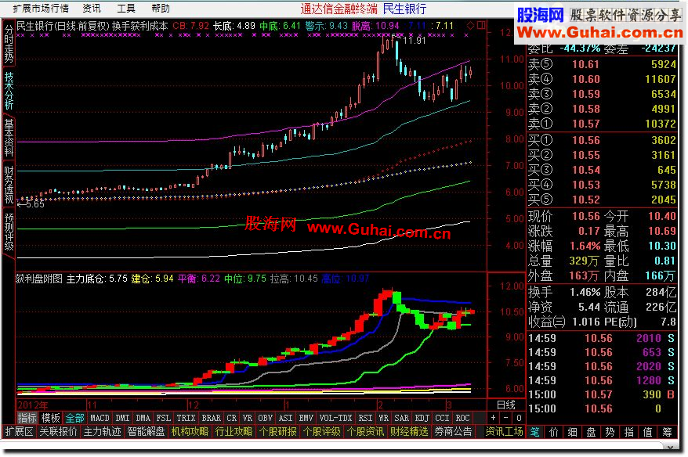Apply the FSL indicator
Viewport: 688px width, 457px height.
[x=164, y=418]
